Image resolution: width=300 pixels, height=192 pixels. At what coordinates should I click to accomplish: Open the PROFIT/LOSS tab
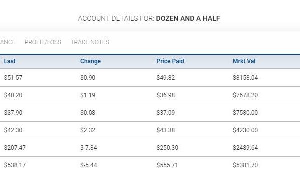(43, 42)
